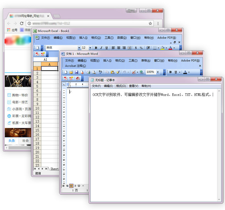This screenshot has height=210, width=225.
Task: Toggle Underline in the Word toolbar
Action: (176, 72)
